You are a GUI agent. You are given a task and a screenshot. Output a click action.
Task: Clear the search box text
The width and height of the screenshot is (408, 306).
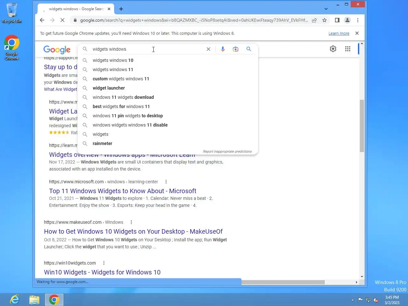click(208, 49)
